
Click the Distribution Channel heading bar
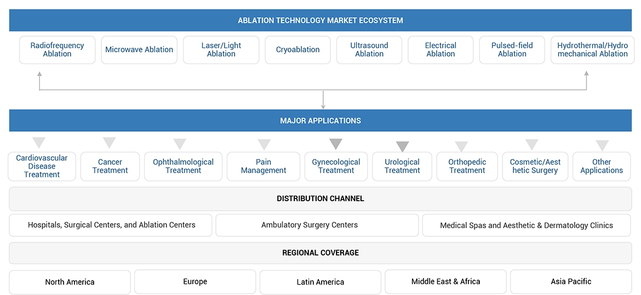coord(321,198)
